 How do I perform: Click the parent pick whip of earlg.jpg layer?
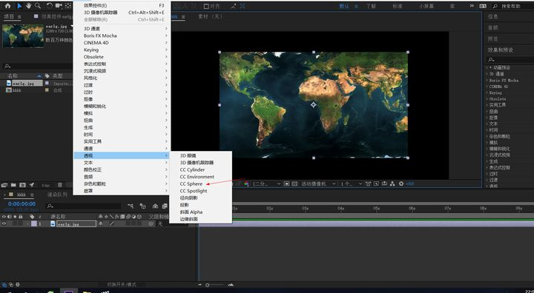coord(151,223)
